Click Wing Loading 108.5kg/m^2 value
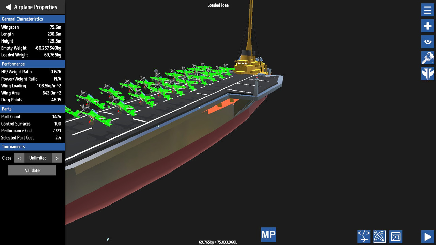 tap(49, 86)
